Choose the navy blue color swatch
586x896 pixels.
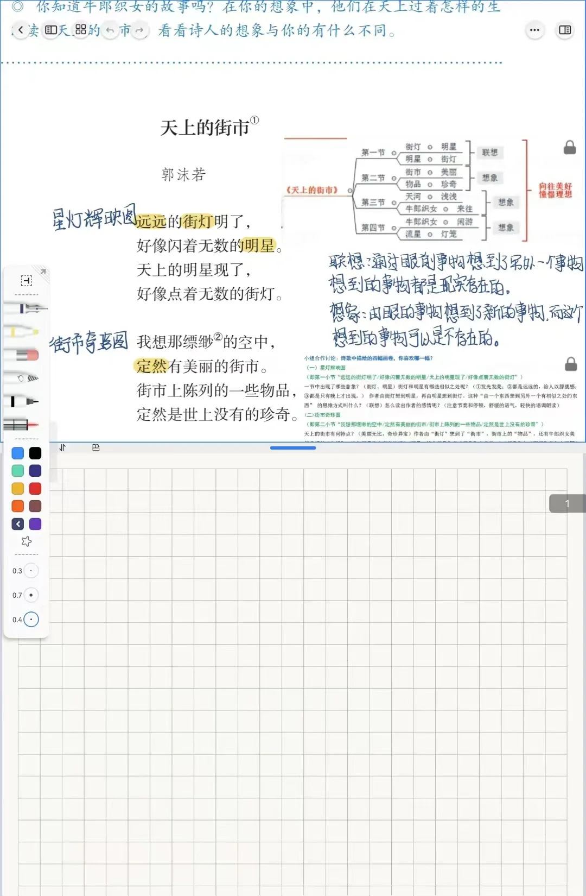(35, 471)
